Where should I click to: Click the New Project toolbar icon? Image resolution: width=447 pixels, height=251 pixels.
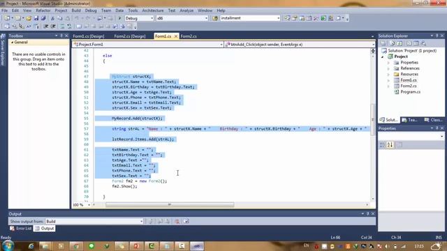[x=7, y=18]
